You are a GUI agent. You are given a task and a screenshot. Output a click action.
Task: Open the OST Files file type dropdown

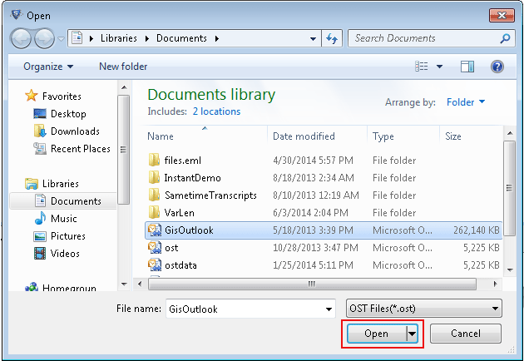point(423,309)
